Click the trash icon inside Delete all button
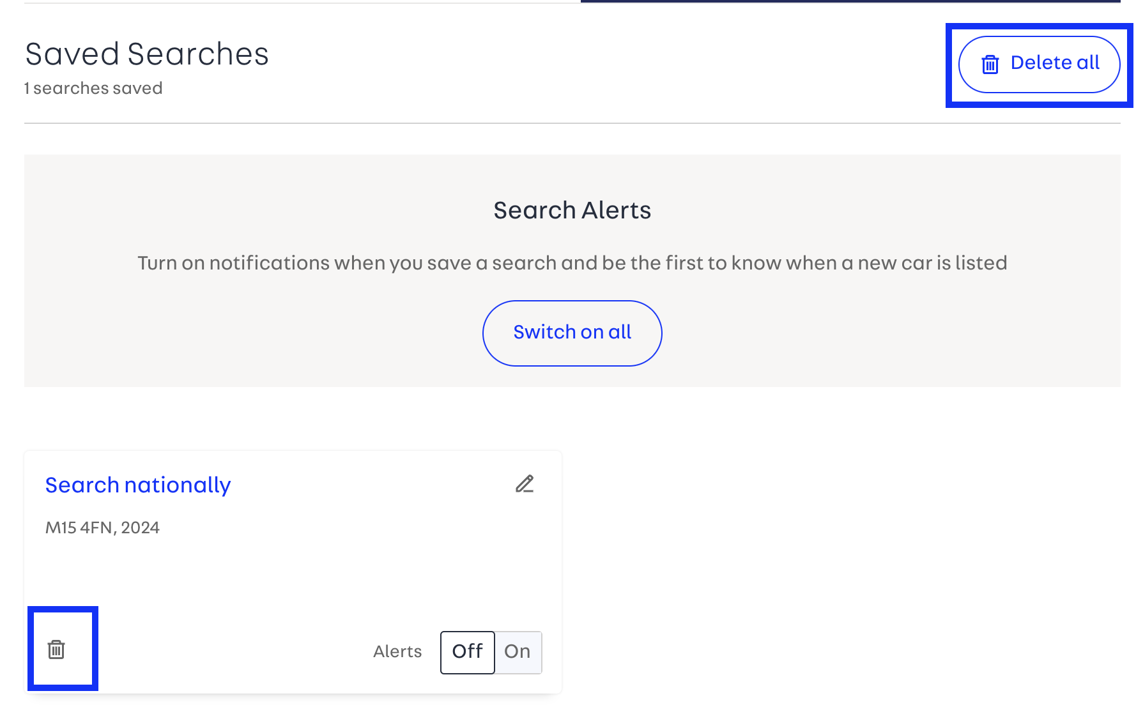The width and height of the screenshot is (1136, 714). pos(990,63)
